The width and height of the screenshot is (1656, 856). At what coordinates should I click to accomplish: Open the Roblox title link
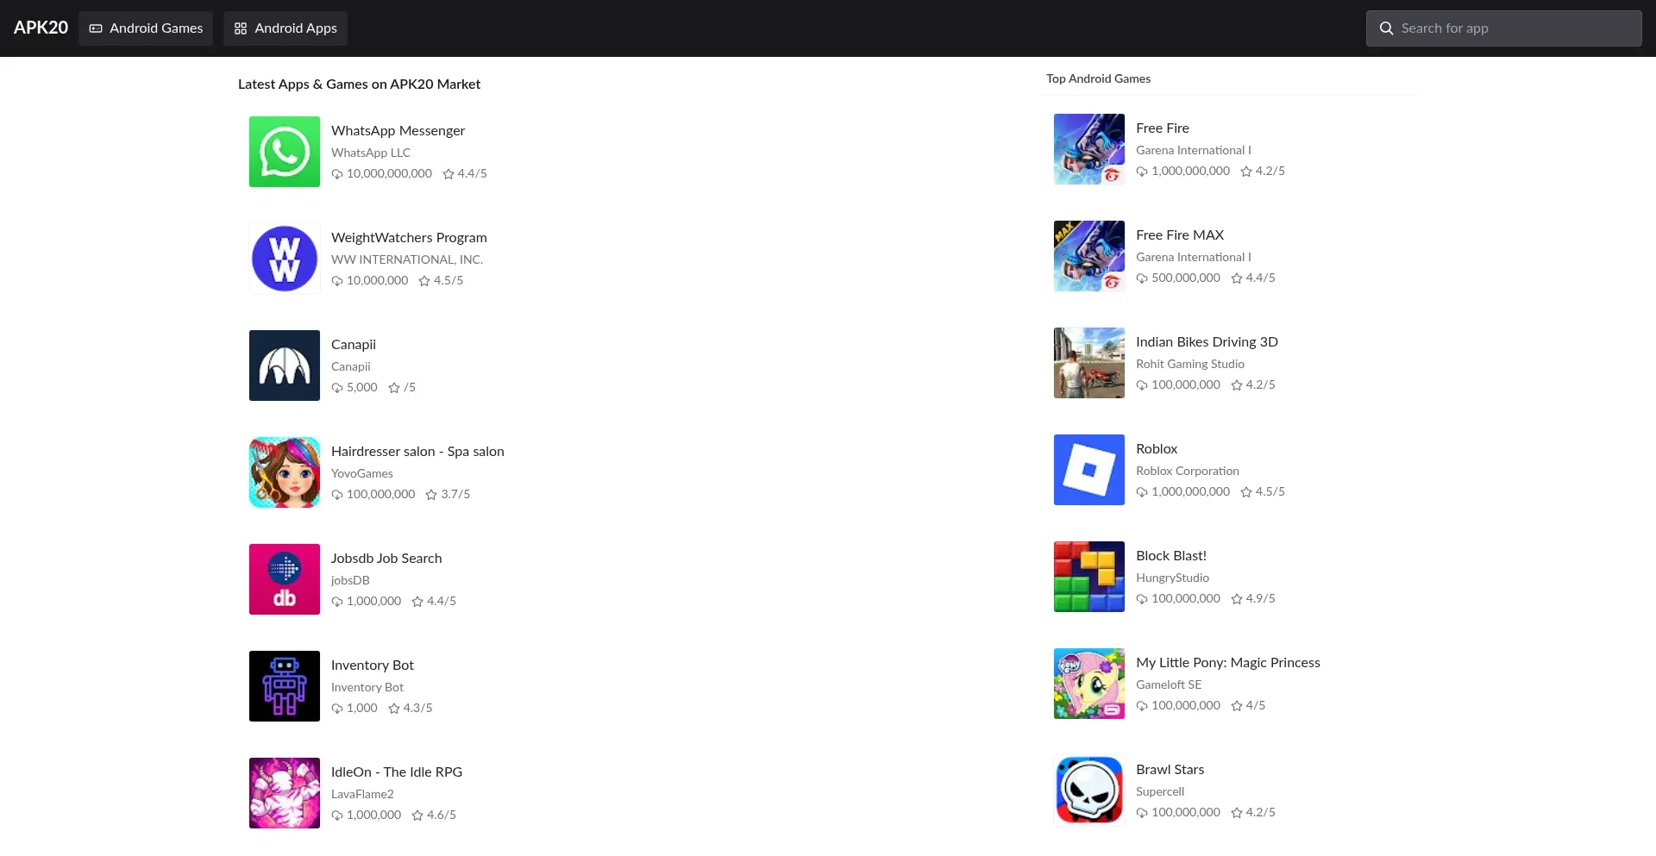[1157, 448]
